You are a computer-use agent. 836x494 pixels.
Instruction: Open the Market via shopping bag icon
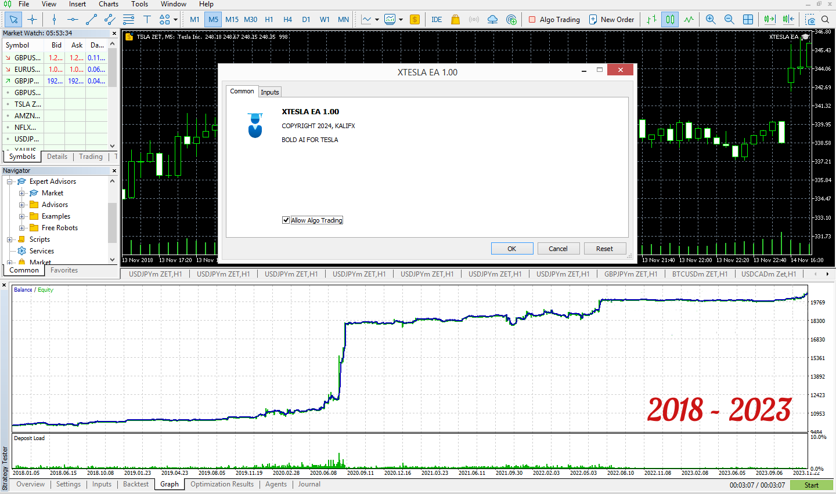pos(456,19)
